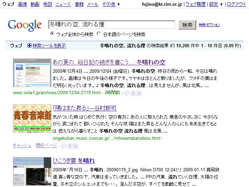Click the viola-f.jp result thumbnail
249x187 pixels.
32,73
